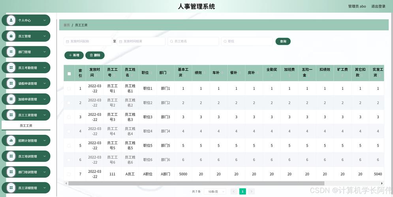Go to previous page arrow
The width and height of the screenshot is (393, 197).
[x=233, y=191]
